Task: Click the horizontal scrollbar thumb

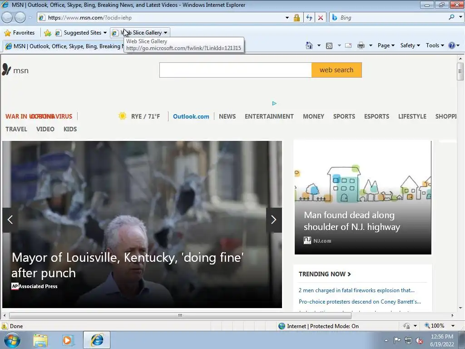Action: coord(180,315)
